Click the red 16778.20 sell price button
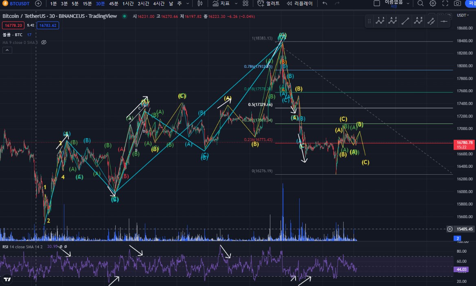Viewport: 476px width, 286px height. (13, 26)
